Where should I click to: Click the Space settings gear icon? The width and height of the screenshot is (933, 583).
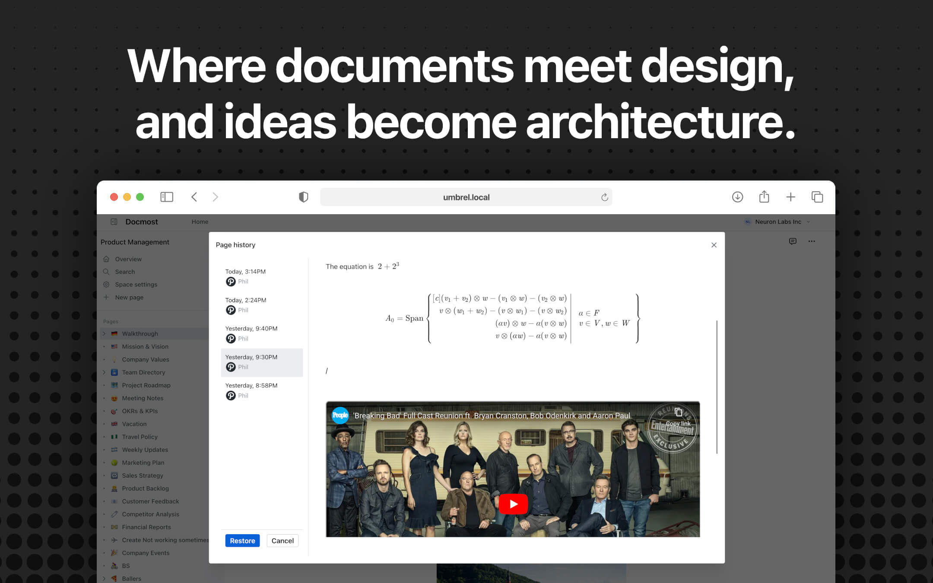click(x=106, y=284)
